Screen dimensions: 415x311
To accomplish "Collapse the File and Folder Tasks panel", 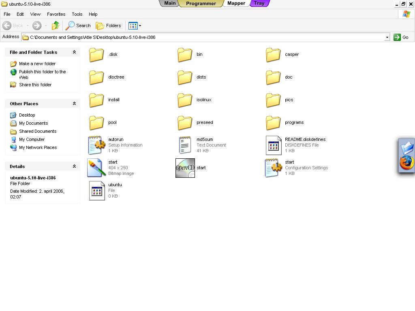I will (x=75, y=52).
